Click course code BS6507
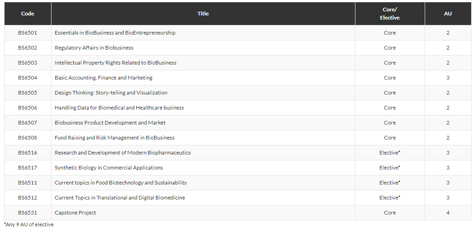The image size is (473, 229). click(x=28, y=123)
